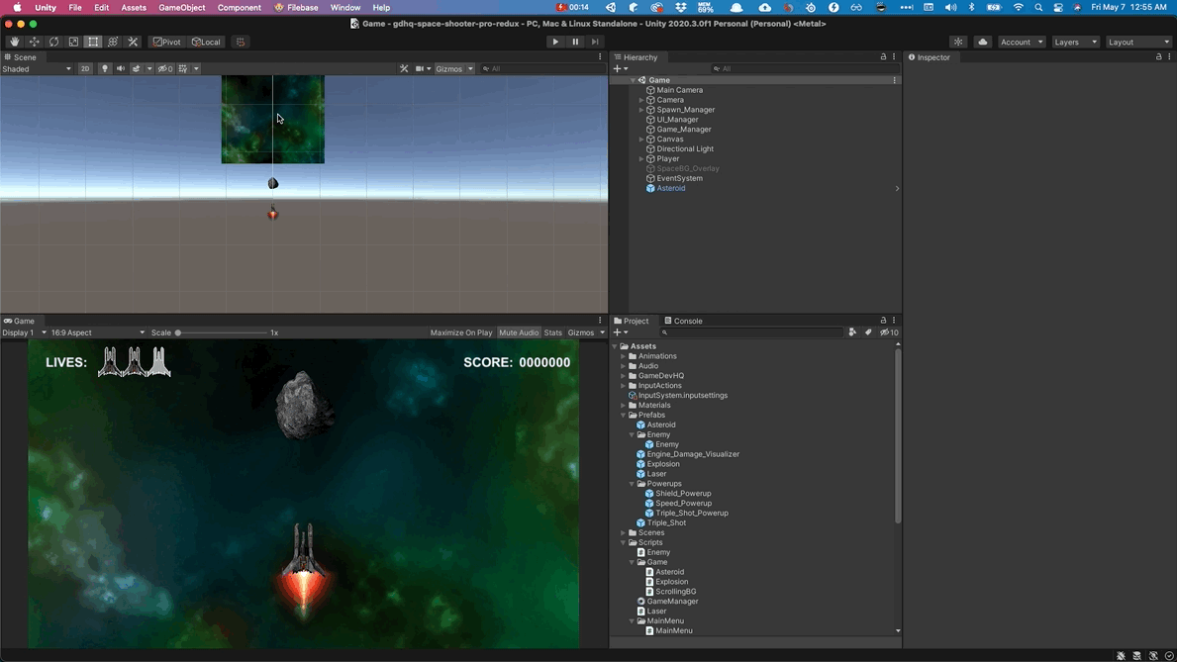Viewport: 1177px width, 662px height.
Task: Select the Move tool
Action: pyautogui.click(x=34, y=42)
